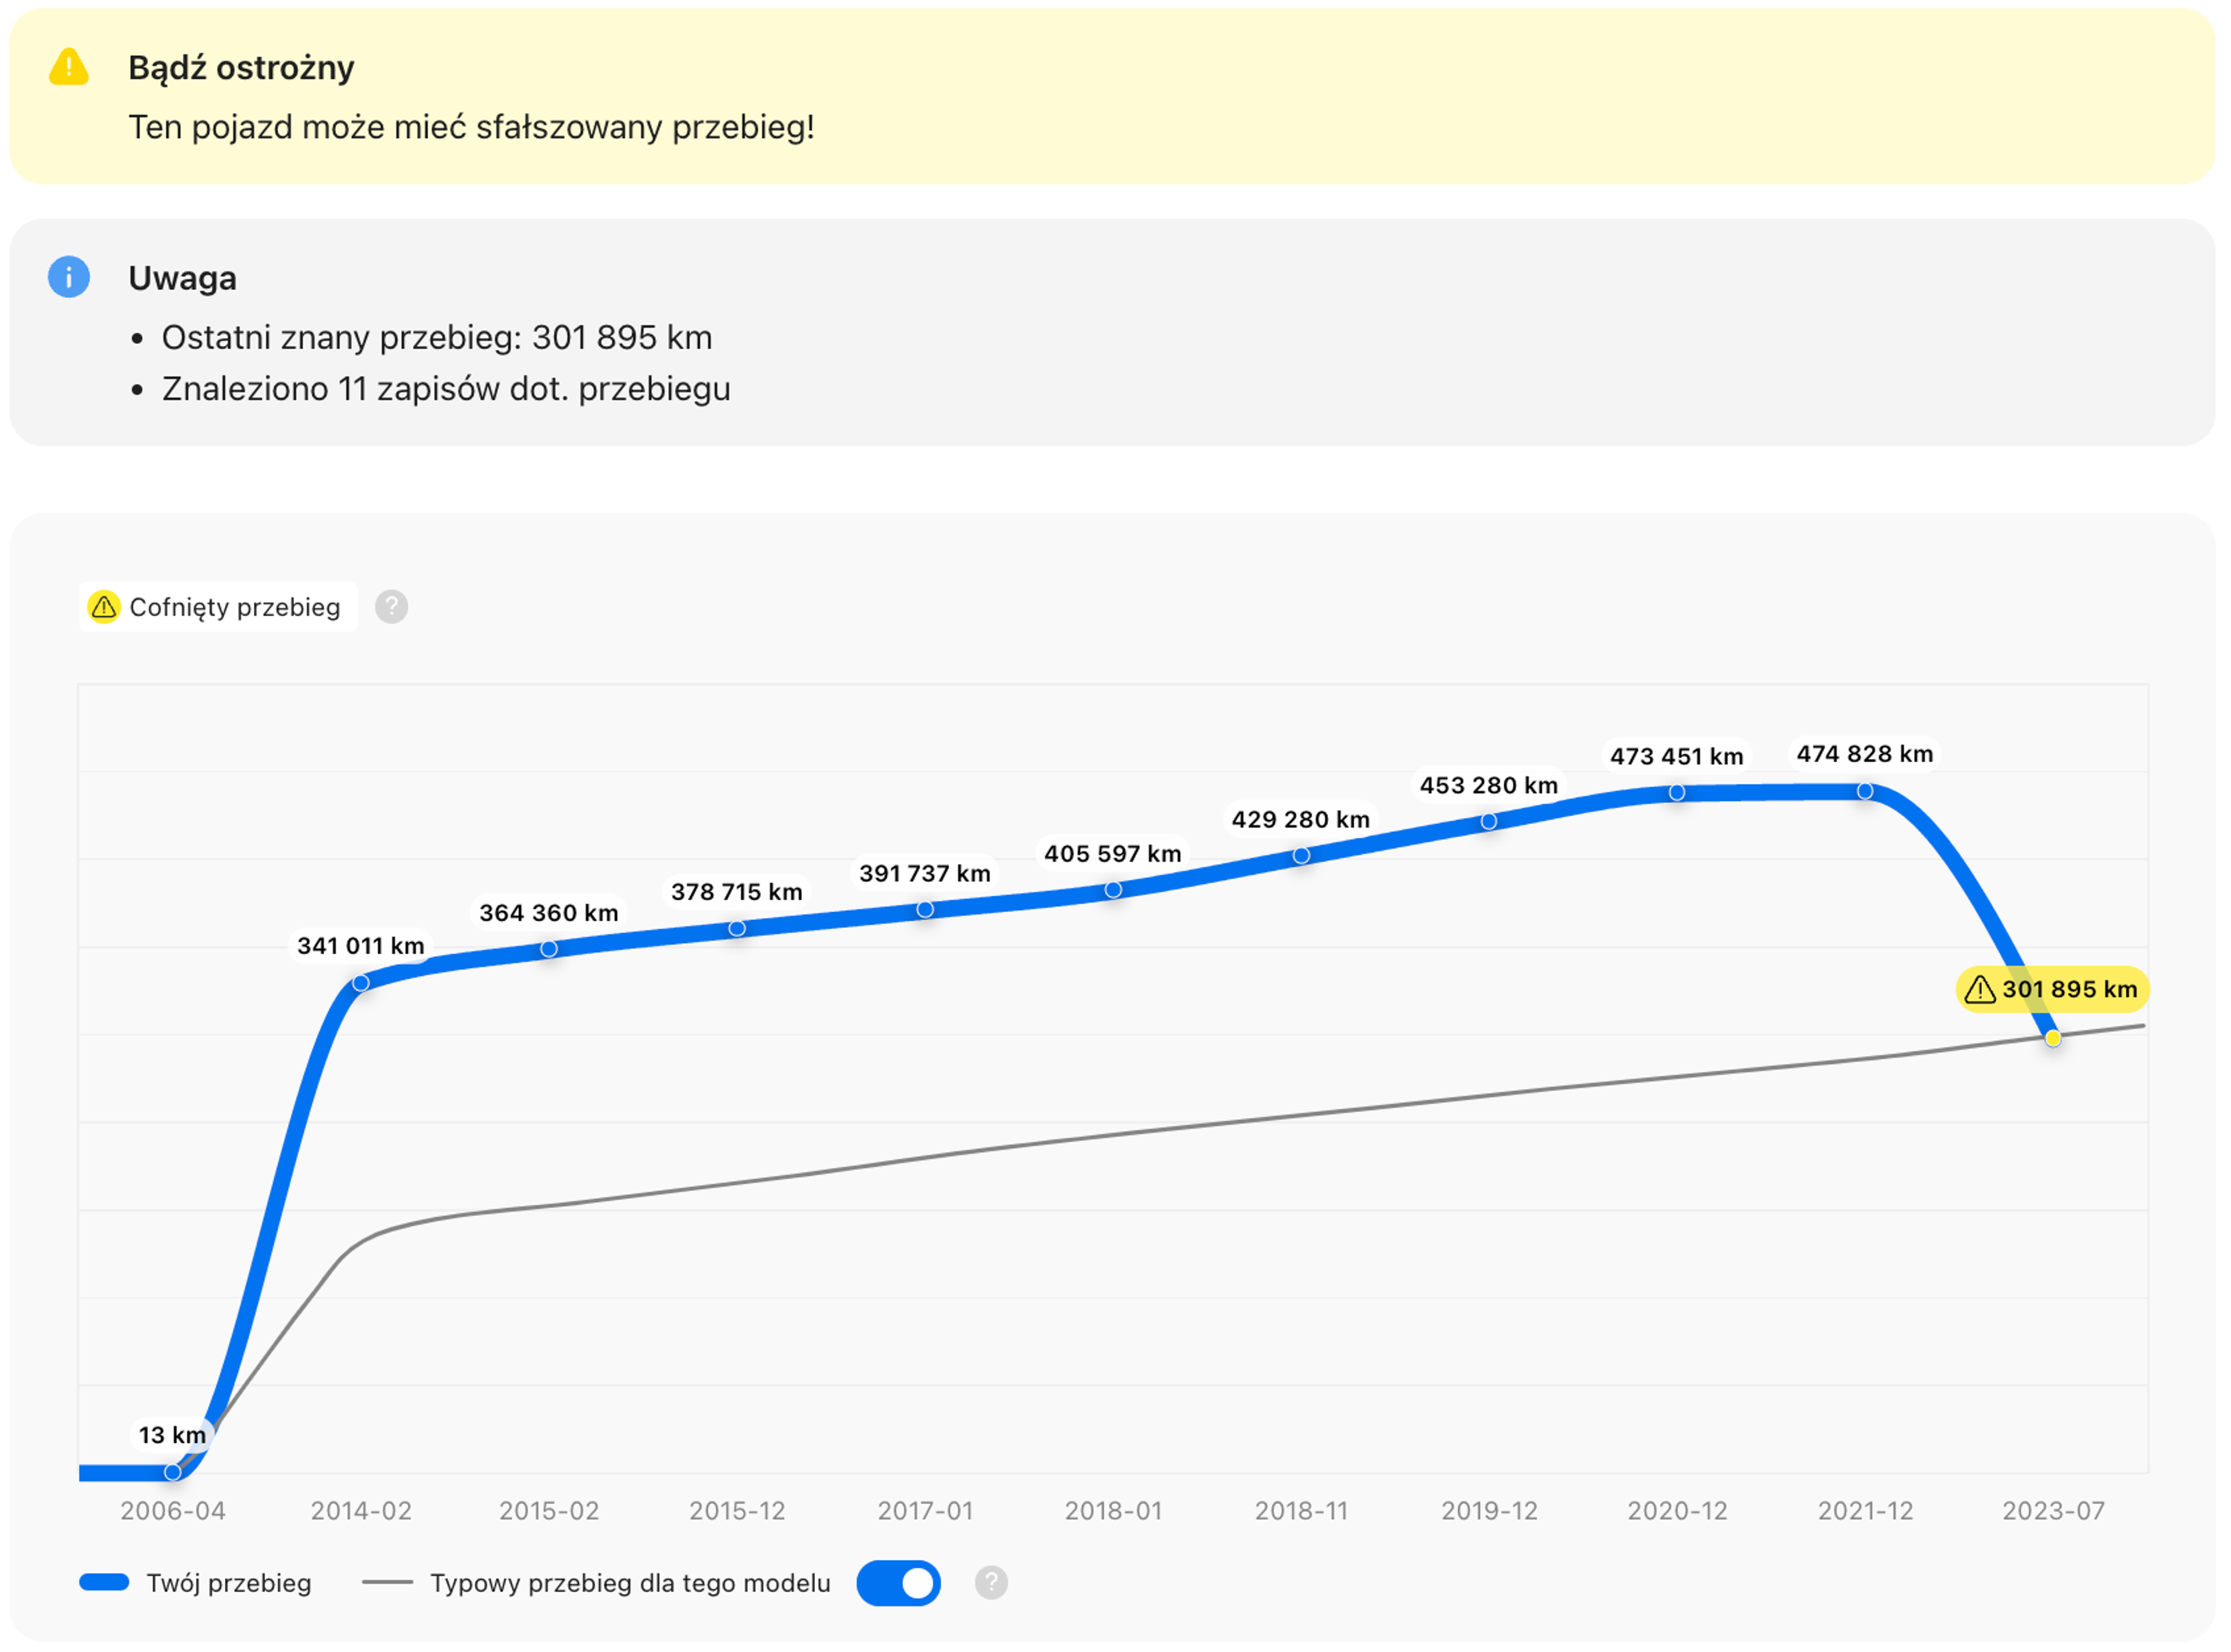Click the yellow 301 895 km data point
This screenshot has width=2231, height=1652.
(2053, 1039)
